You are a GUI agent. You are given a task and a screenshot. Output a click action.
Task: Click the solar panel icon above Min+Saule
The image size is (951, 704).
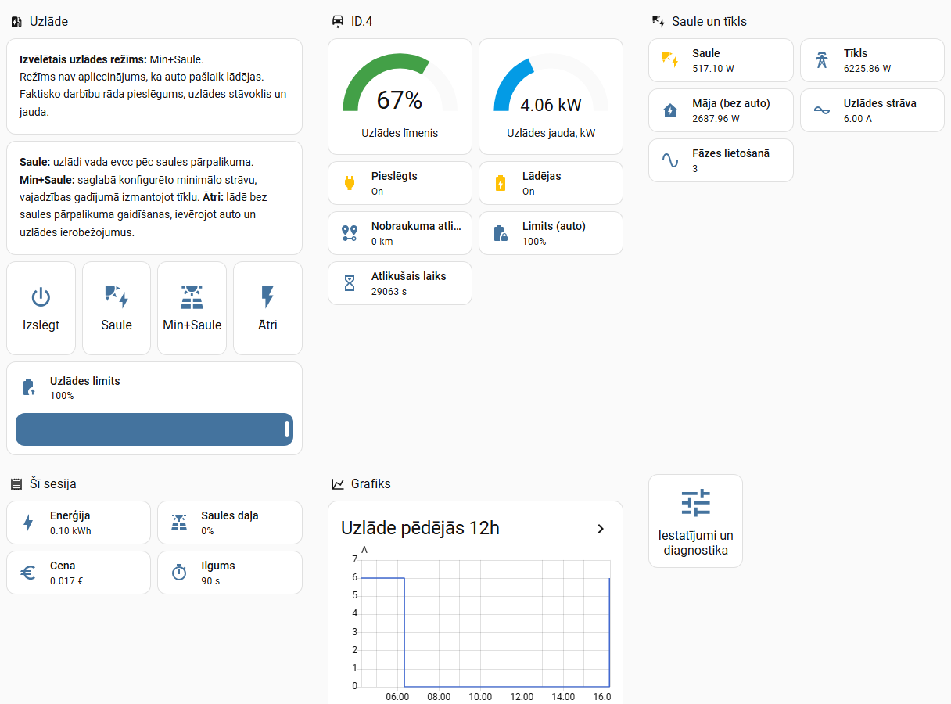[192, 297]
